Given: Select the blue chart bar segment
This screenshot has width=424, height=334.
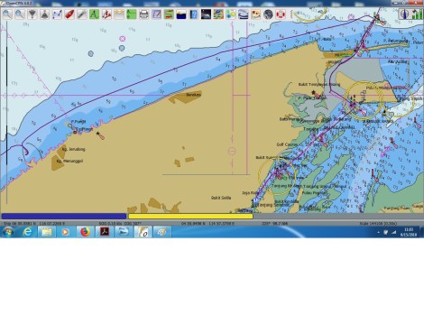Looking at the screenshot, I should (x=64, y=216).
